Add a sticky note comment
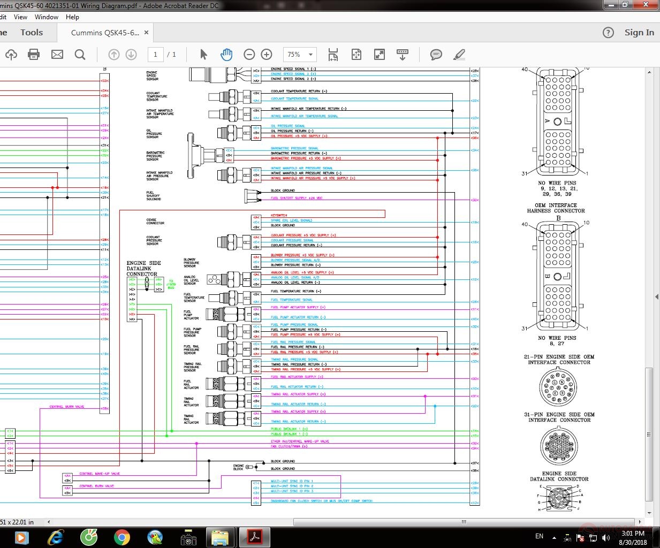 click(x=436, y=55)
